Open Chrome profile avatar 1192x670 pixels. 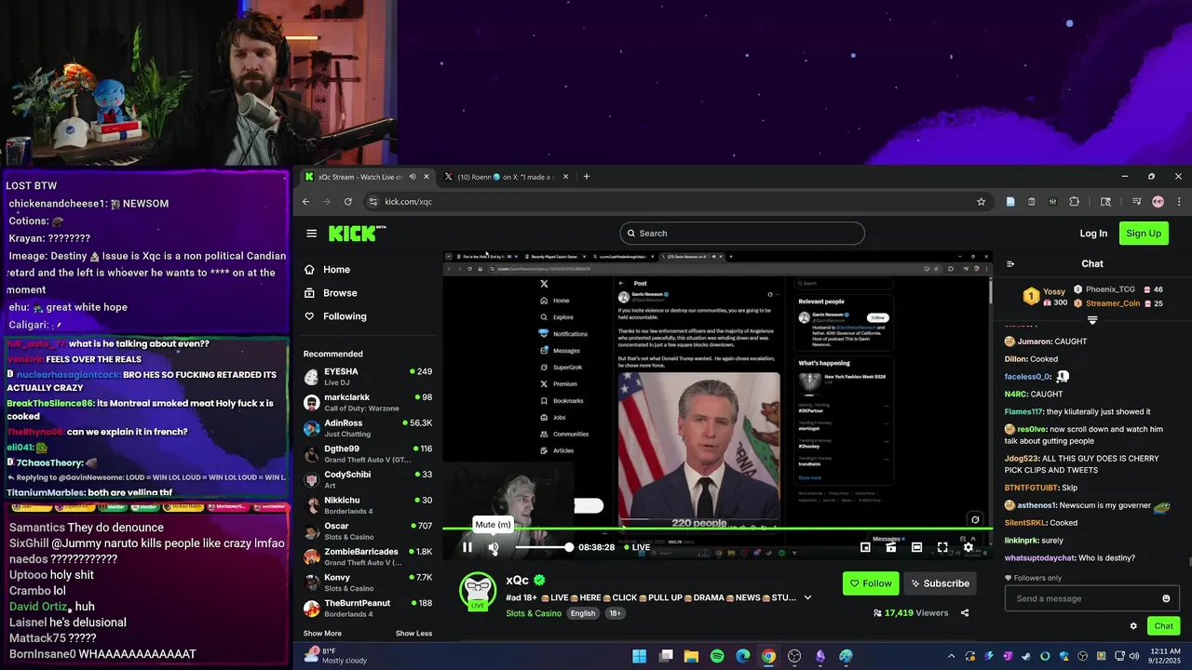(1158, 202)
